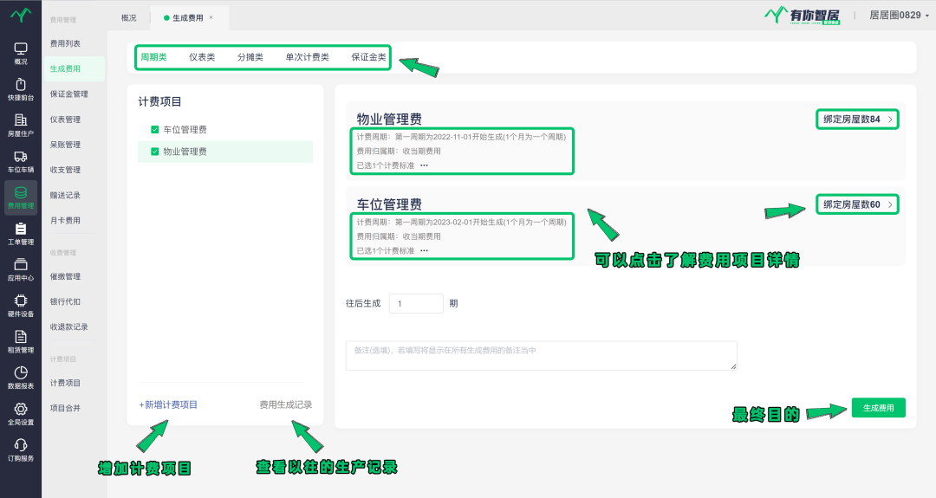Image resolution: width=936 pixels, height=498 pixels.
Task: Open the 数据报表 sidebar icon
Action: pos(21,373)
